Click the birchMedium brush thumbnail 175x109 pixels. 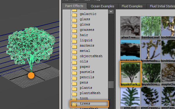[x=151, y=51]
